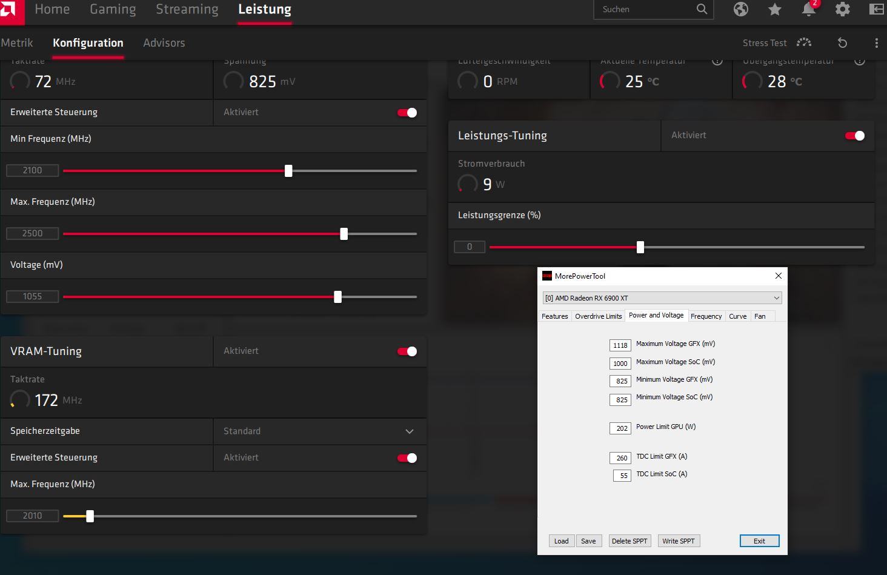887x575 pixels.
Task: Open the Curve tab in MorePowerTool
Action: pos(738,316)
